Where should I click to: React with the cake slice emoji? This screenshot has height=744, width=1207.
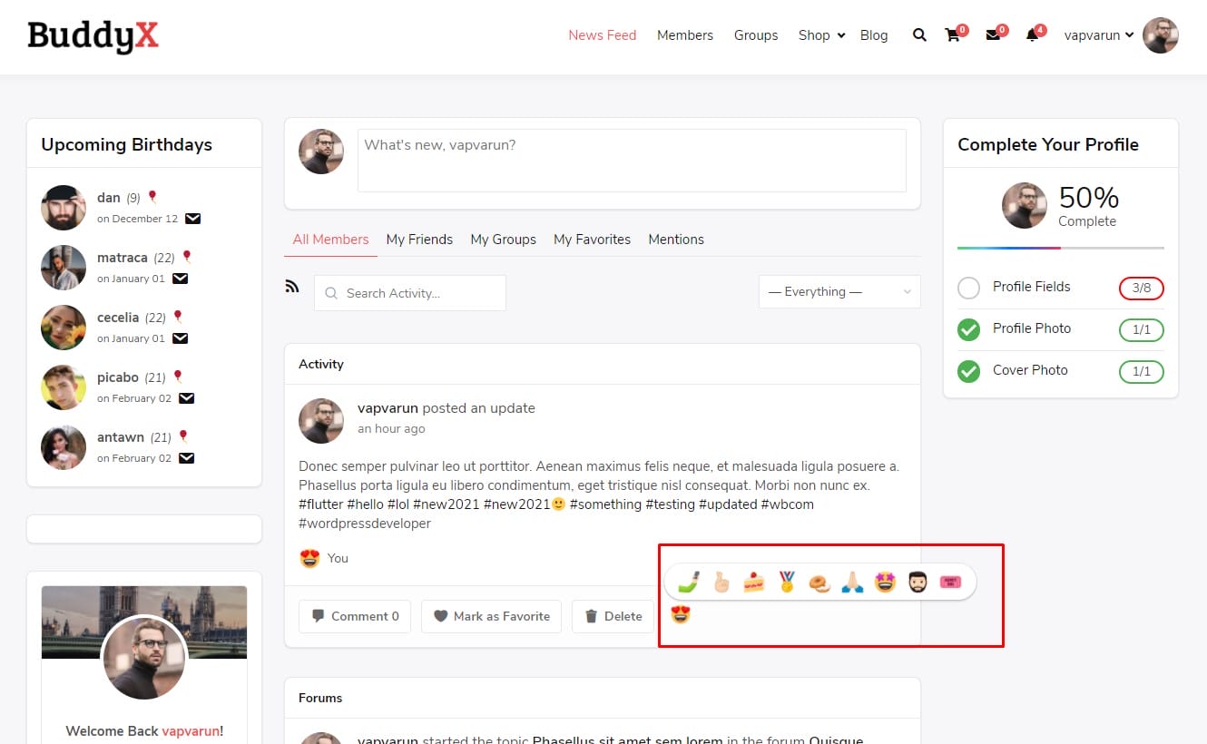point(754,582)
